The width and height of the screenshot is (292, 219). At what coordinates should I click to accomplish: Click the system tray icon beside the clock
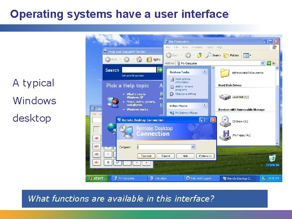click(264, 178)
